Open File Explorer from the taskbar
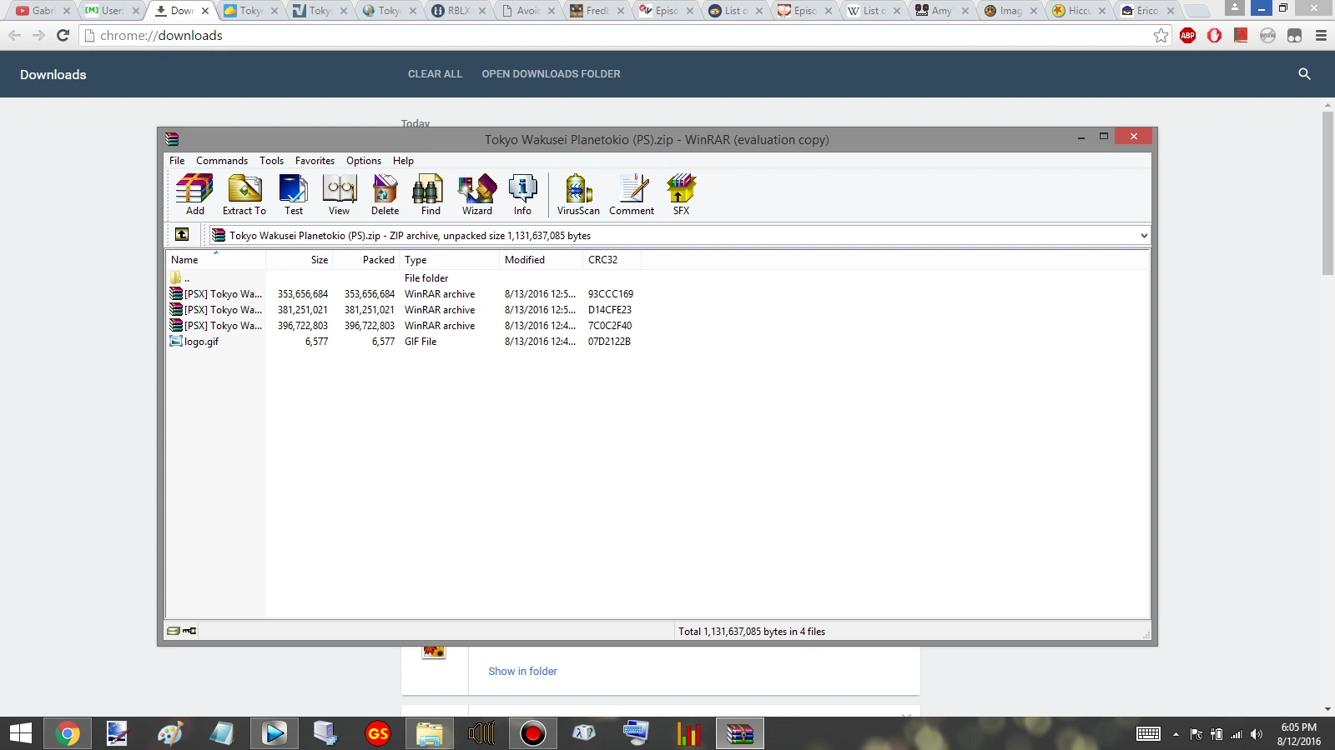Viewport: 1335px width, 750px height. [x=429, y=733]
